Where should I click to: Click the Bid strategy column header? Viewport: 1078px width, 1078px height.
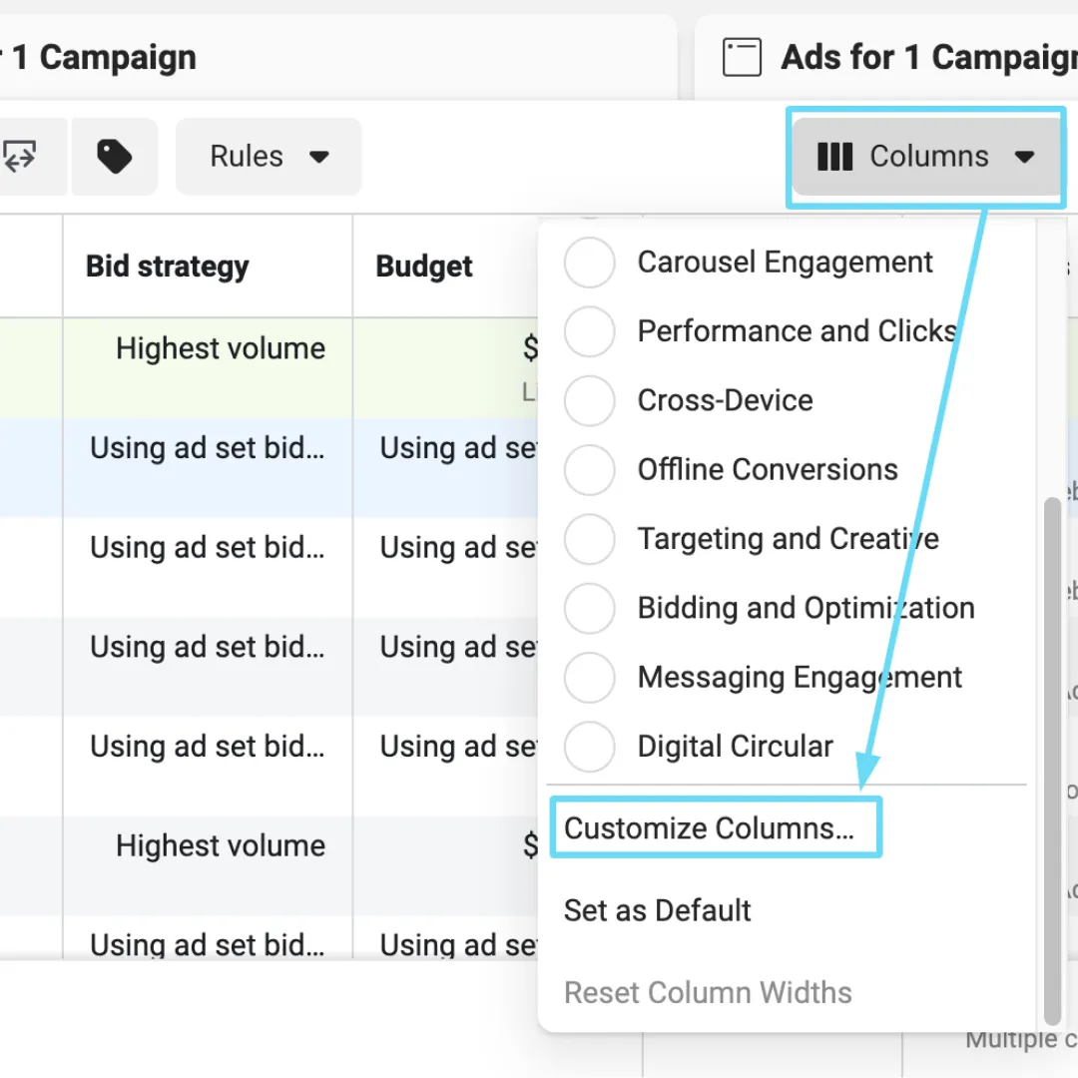pos(167,267)
